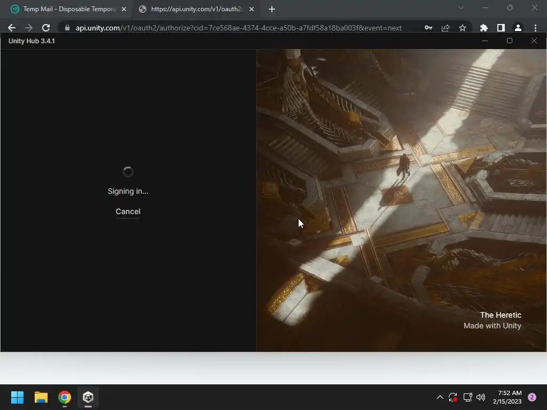
Task: Open File Explorer from taskbar
Action: pos(41,397)
